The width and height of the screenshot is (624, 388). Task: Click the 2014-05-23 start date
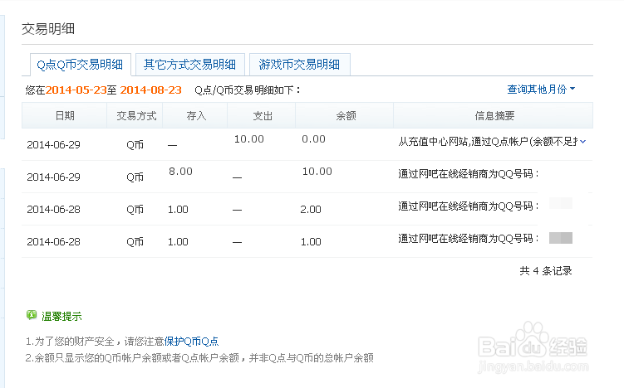76,90
